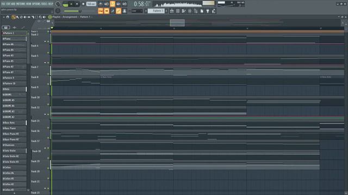The width and height of the screenshot is (348, 195).
Task: Click the pattern selector arrow button
Action: click(x=146, y=11)
